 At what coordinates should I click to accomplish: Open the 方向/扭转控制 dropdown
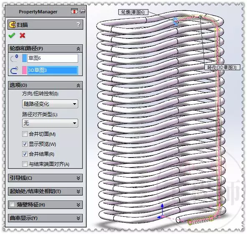50,104
